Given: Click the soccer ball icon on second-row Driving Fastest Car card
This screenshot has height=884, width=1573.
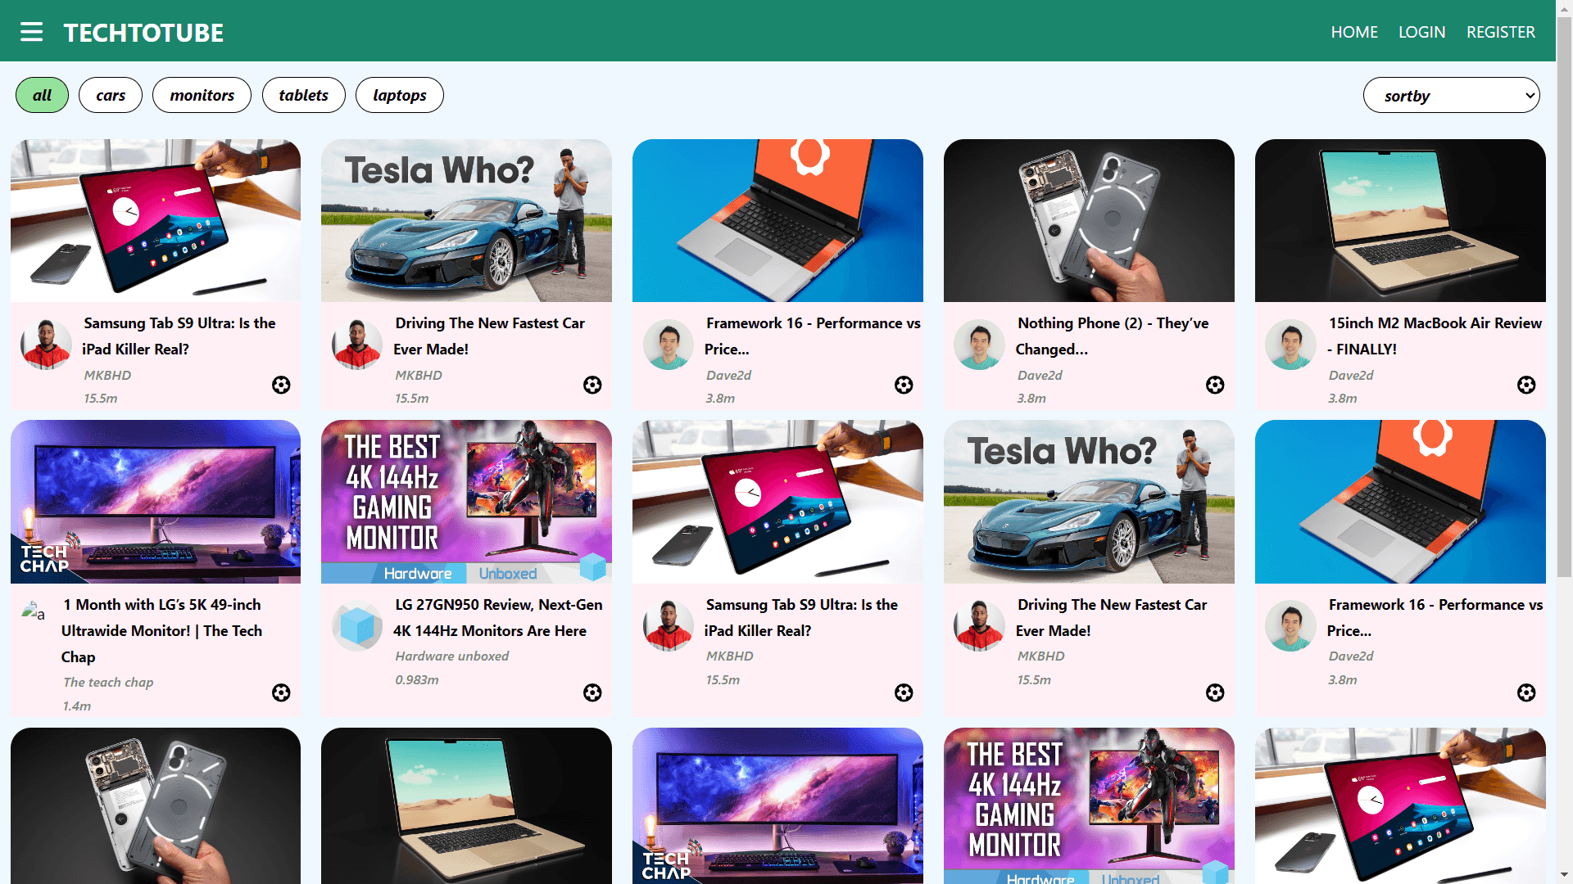Looking at the screenshot, I should [x=1215, y=692].
